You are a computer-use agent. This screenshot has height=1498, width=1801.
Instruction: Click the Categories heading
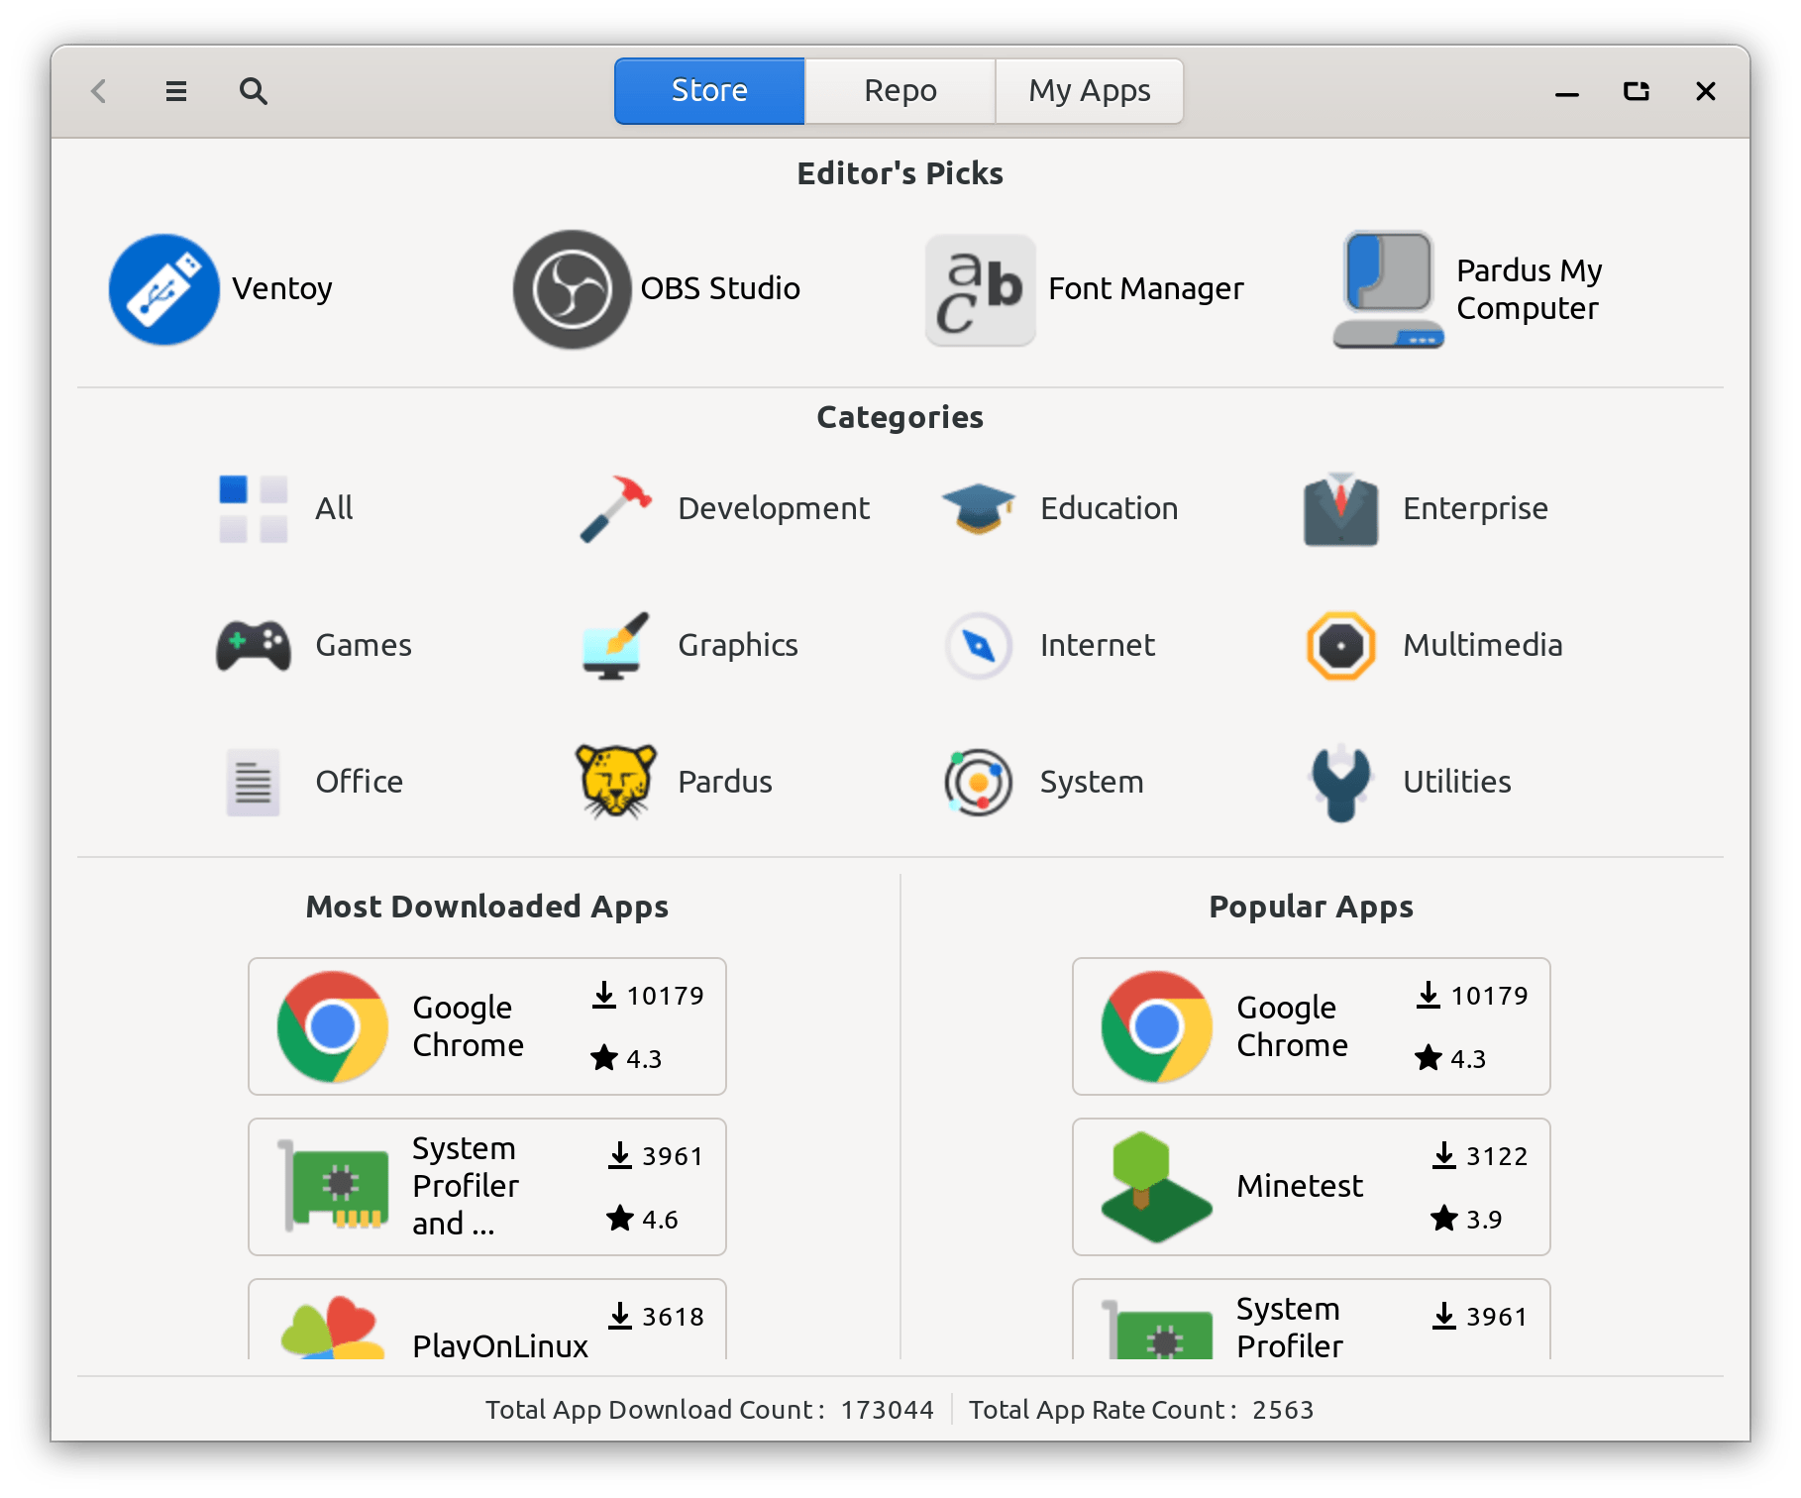(900, 417)
